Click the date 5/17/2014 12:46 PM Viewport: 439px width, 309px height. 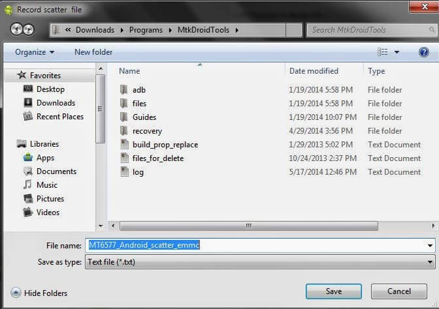point(323,172)
